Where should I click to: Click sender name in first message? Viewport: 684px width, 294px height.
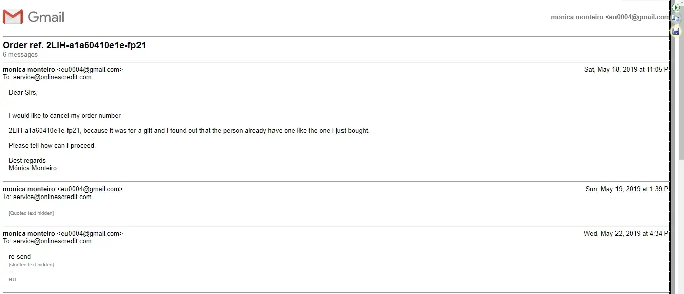click(x=29, y=70)
